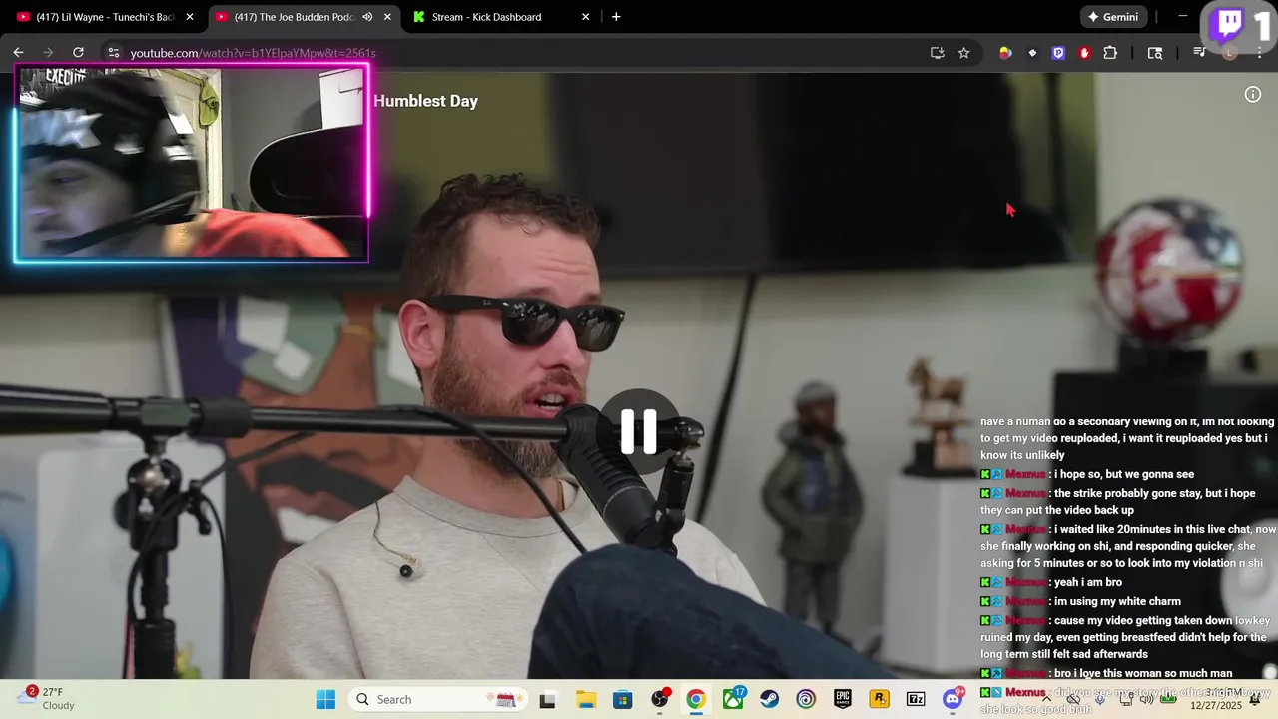Open a new browser tab
Viewport: 1278px width, 719px height.
pyautogui.click(x=616, y=17)
